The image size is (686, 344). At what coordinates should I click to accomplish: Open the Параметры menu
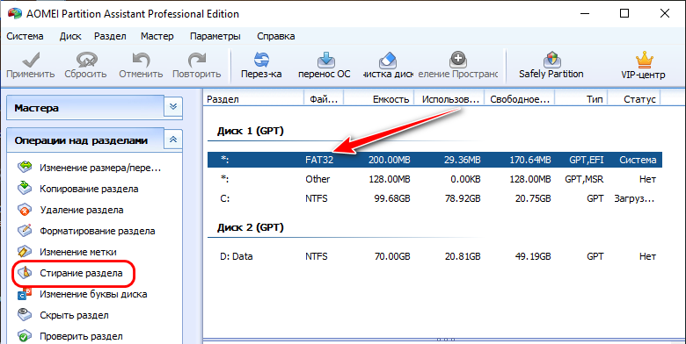pyautogui.click(x=215, y=36)
